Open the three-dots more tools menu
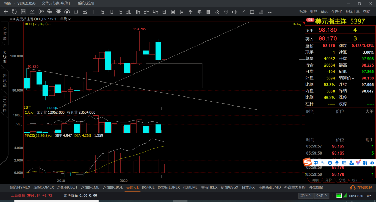 click(x=270, y=12)
